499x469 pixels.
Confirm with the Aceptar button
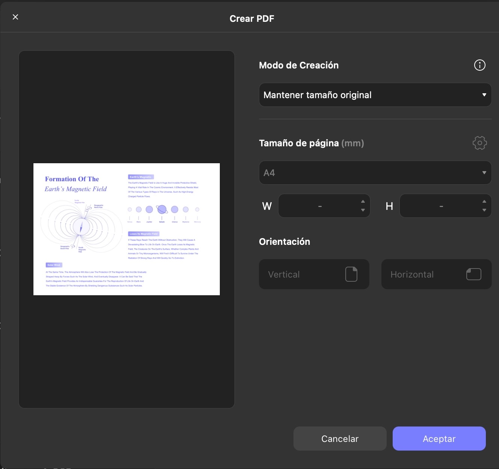[x=439, y=439]
